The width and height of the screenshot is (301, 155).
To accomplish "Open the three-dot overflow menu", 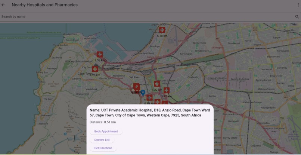I will click(299, 5).
